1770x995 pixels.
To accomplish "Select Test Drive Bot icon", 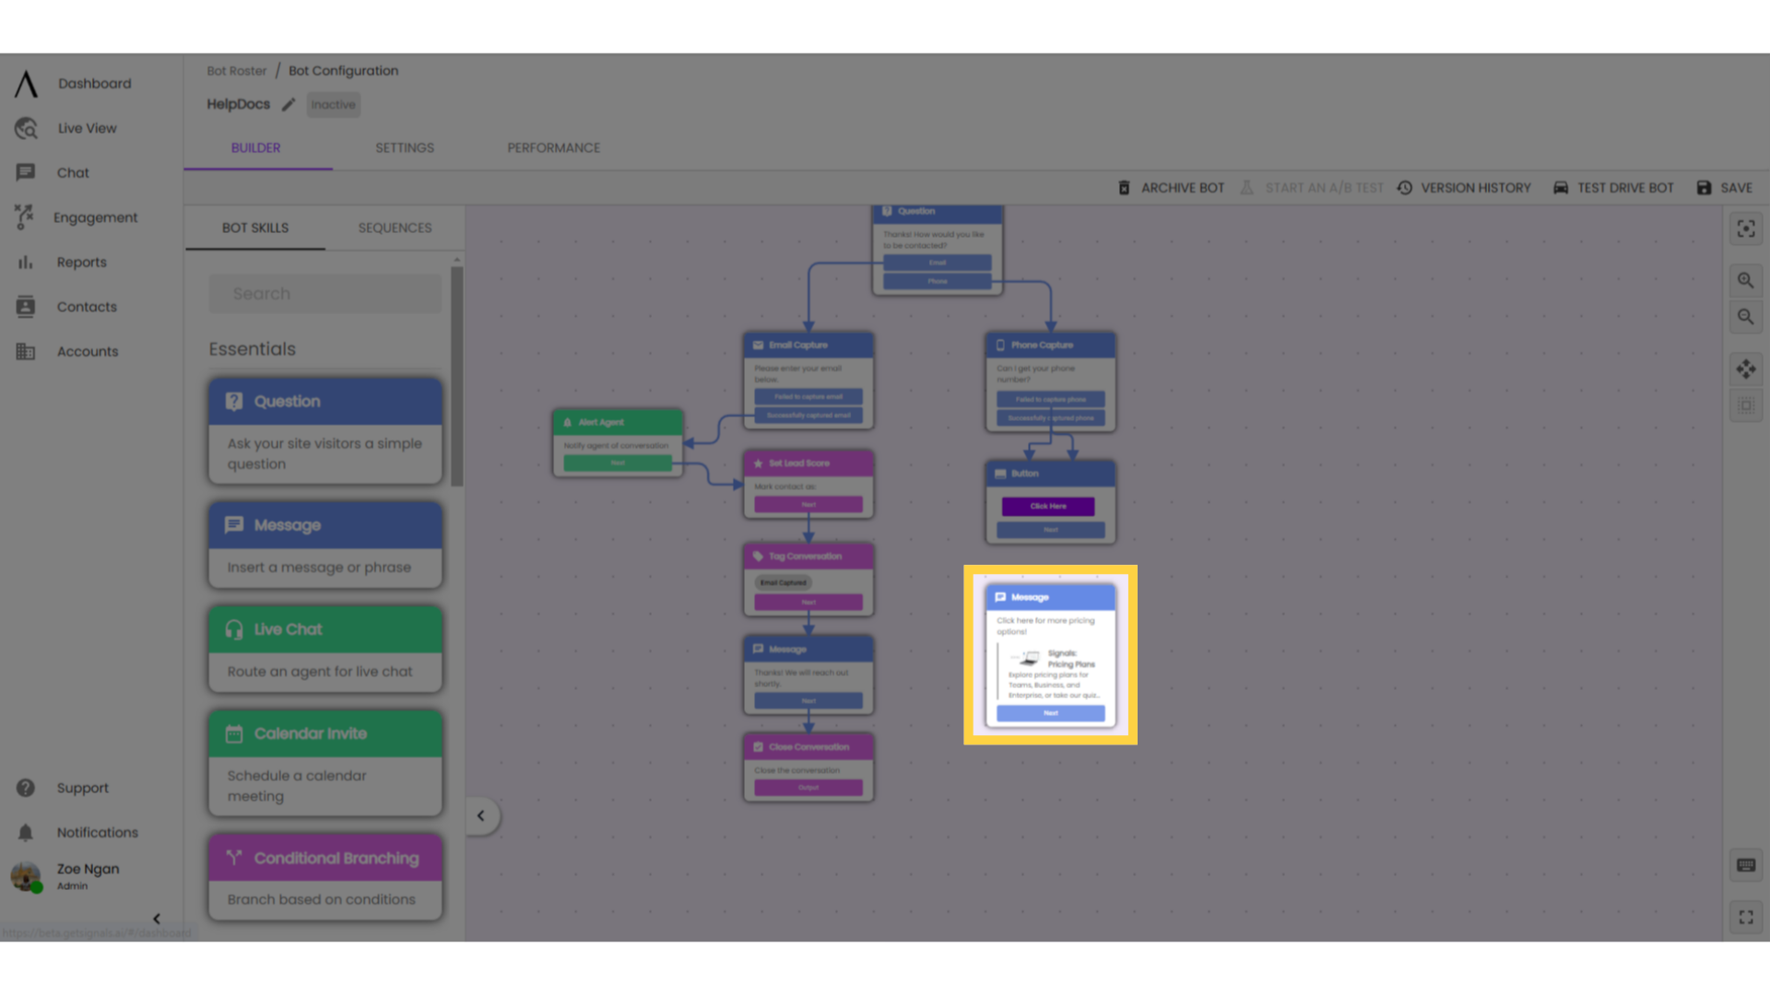I will click(x=1561, y=187).
